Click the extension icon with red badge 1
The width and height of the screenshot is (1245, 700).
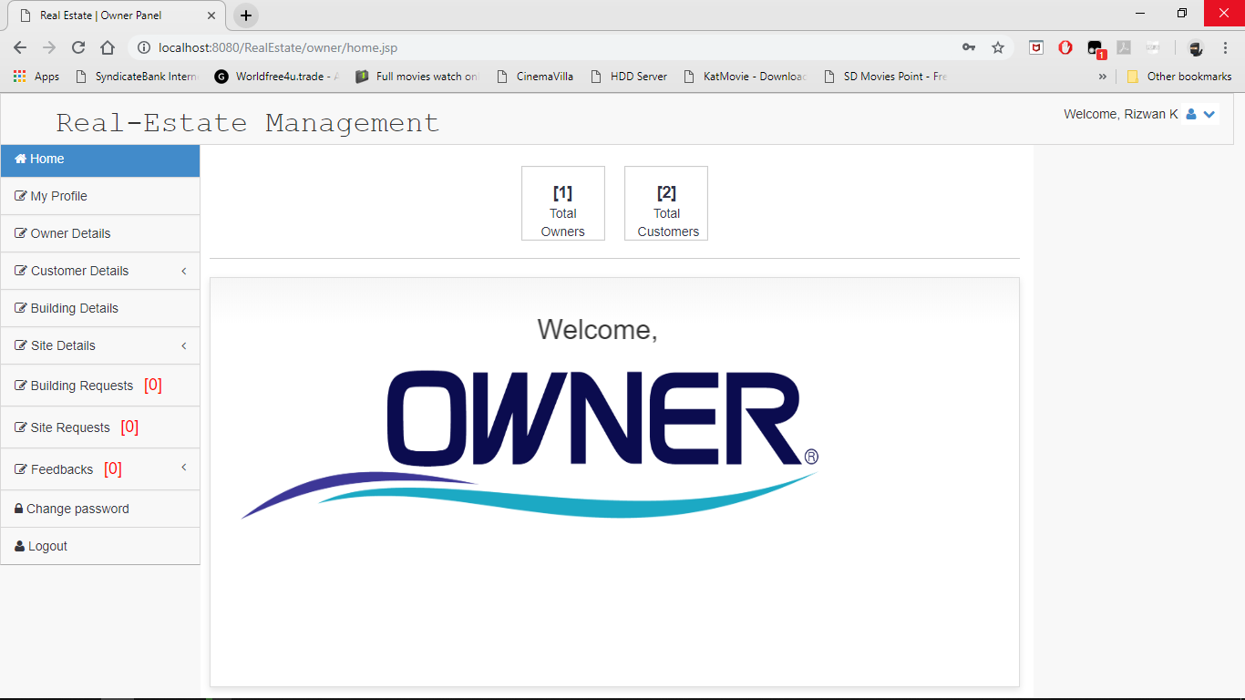1096,49
